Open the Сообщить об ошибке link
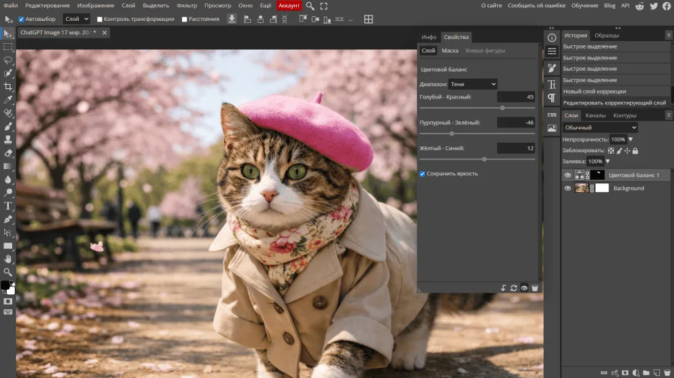 [x=536, y=5]
